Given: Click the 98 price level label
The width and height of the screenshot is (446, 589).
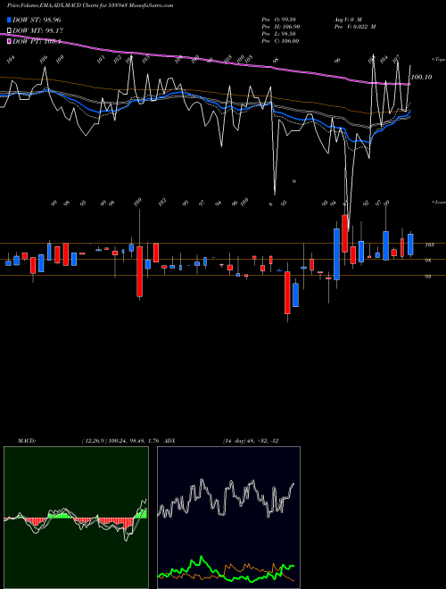Looking at the screenshot, I should tap(428, 261).
